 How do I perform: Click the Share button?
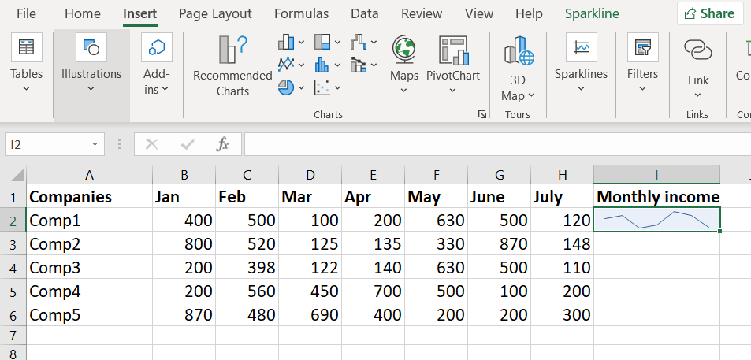[x=710, y=13]
